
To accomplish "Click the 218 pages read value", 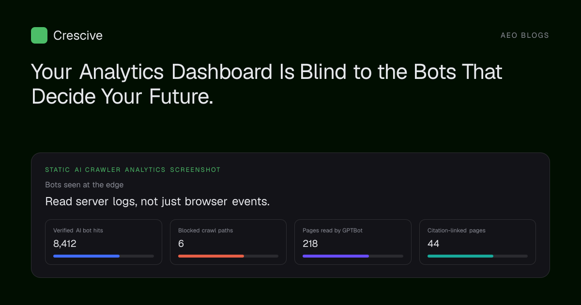I will coord(310,244).
